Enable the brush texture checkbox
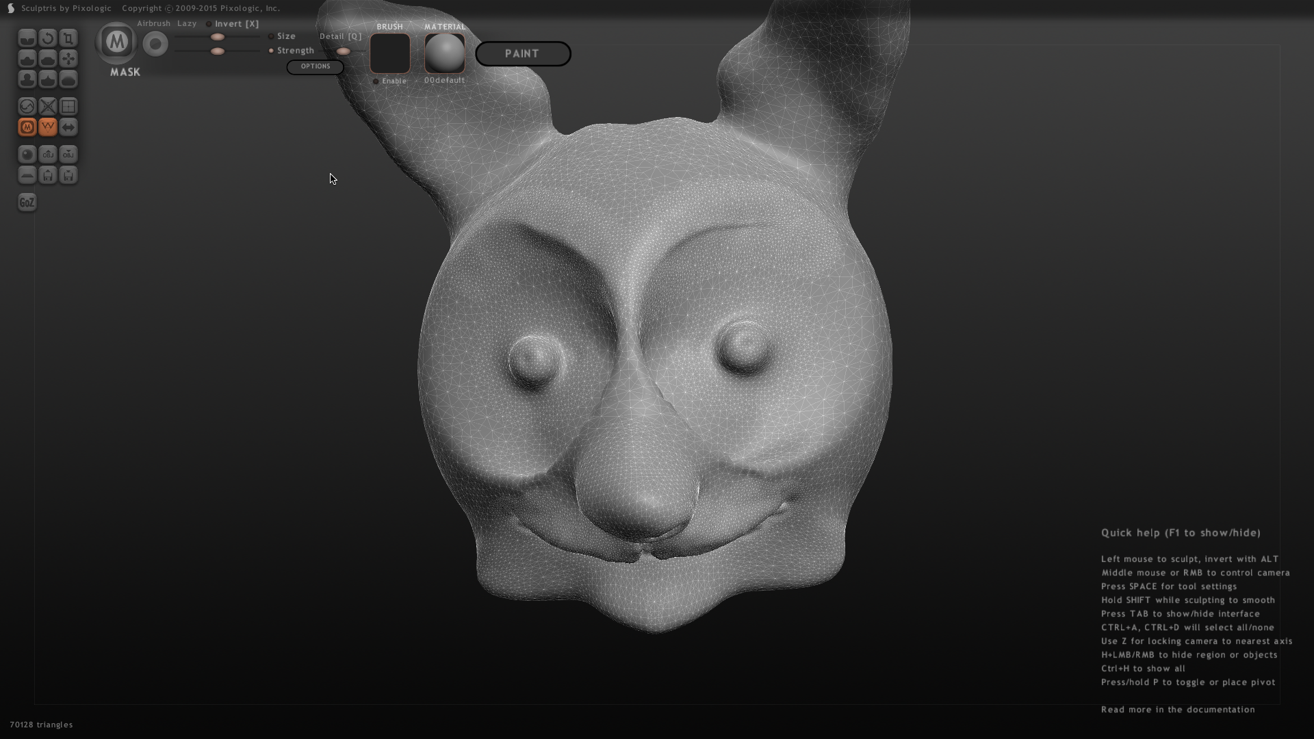The width and height of the screenshot is (1314, 739). (x=376, y=81)
